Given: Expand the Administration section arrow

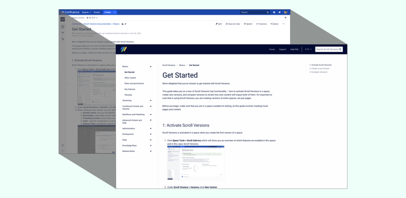Looking at the screenshot, I should point(150,128).
